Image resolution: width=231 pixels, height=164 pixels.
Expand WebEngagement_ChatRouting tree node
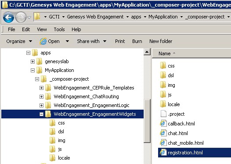pyautogui.click(x=42, y=96)
